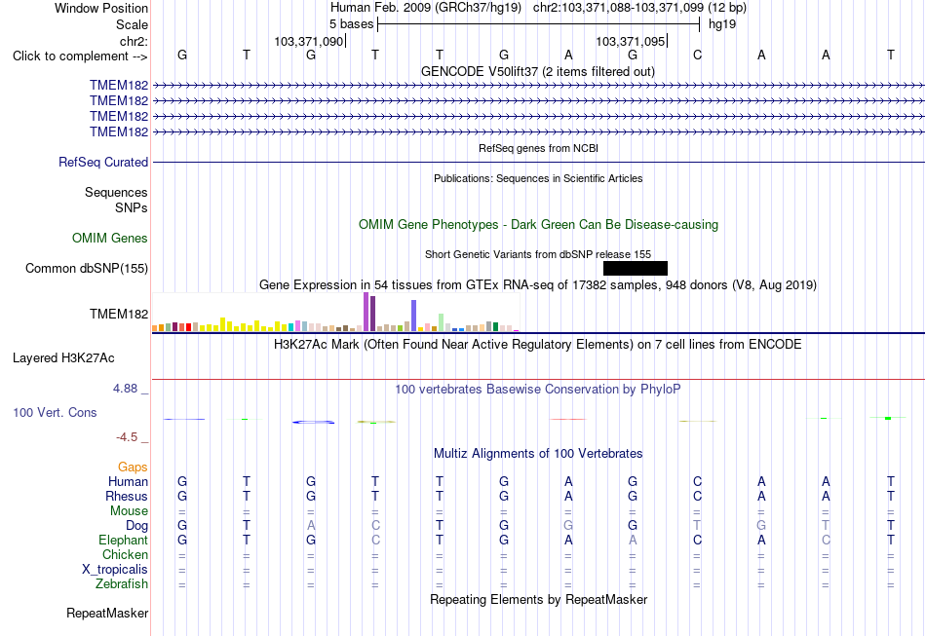Click the black Common dbSNP variant block
The image size is (926, 636).
click(636, 269)
